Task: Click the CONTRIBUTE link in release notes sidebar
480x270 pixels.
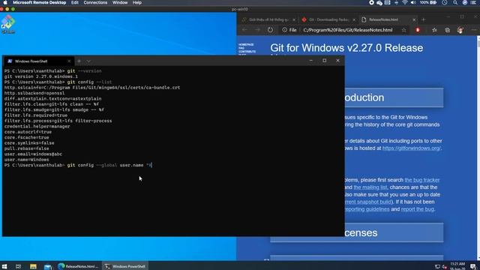Action: (247, 52)
